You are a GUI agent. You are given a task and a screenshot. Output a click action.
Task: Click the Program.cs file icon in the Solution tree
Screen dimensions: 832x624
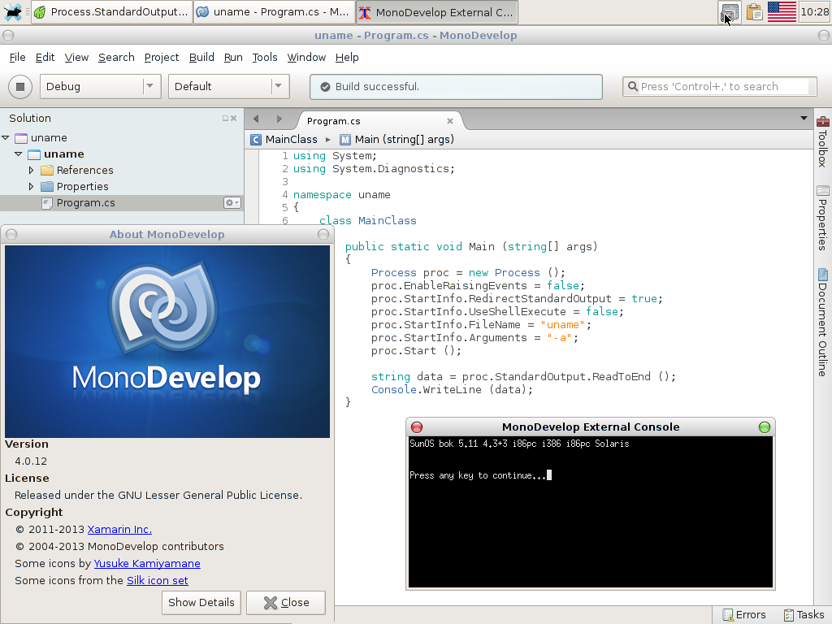point(47,203)
